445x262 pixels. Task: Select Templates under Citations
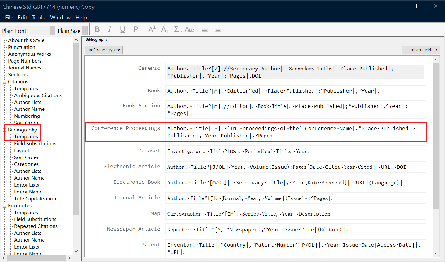click(x=26, y=89)
